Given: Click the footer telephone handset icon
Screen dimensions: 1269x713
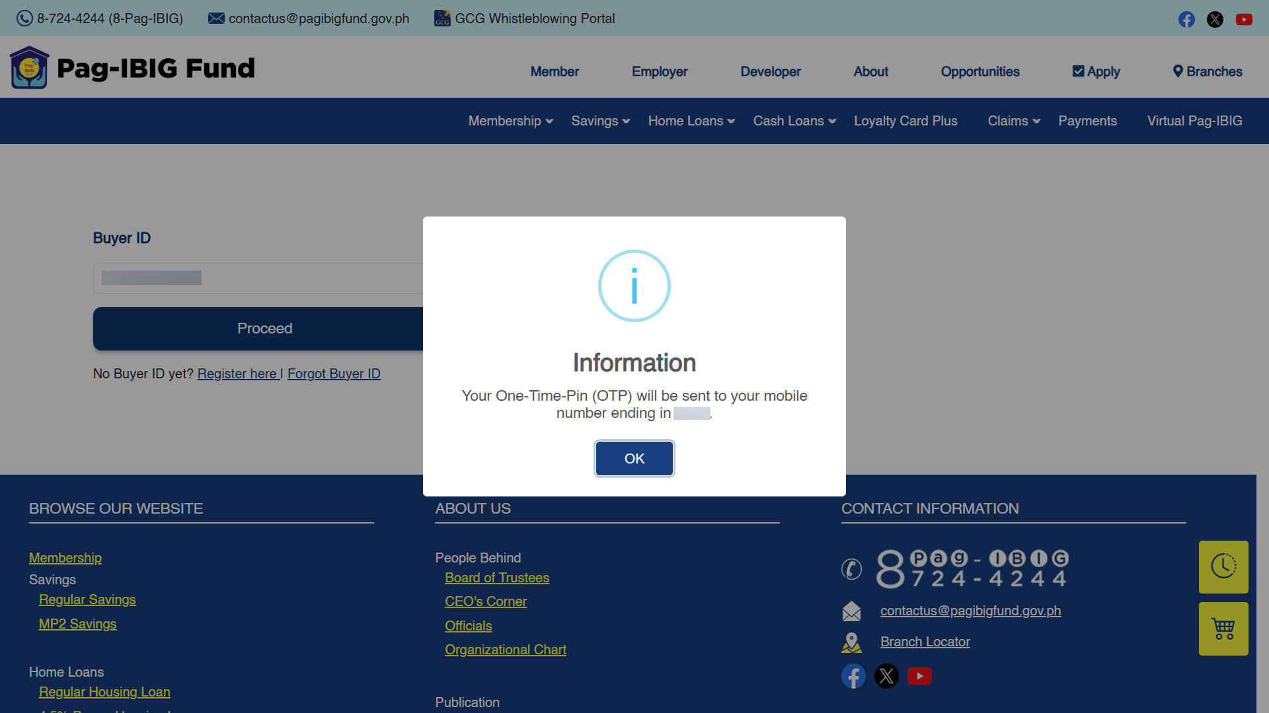Looking at the screenshot, I should pyautogui.click(x=851, y=568).
